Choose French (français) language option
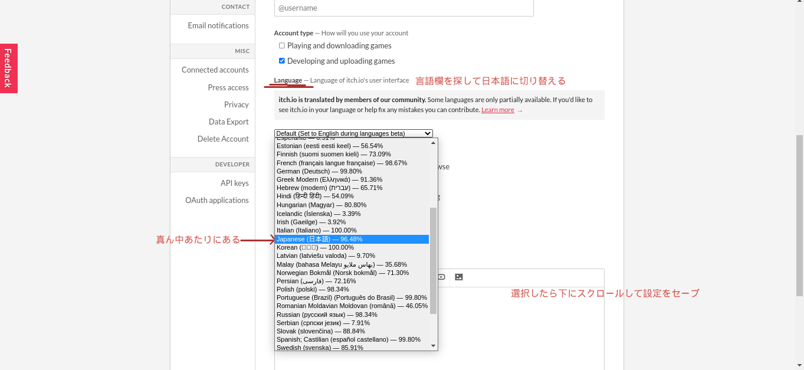Screen dimensions: 804x370 tap(352, 163)
